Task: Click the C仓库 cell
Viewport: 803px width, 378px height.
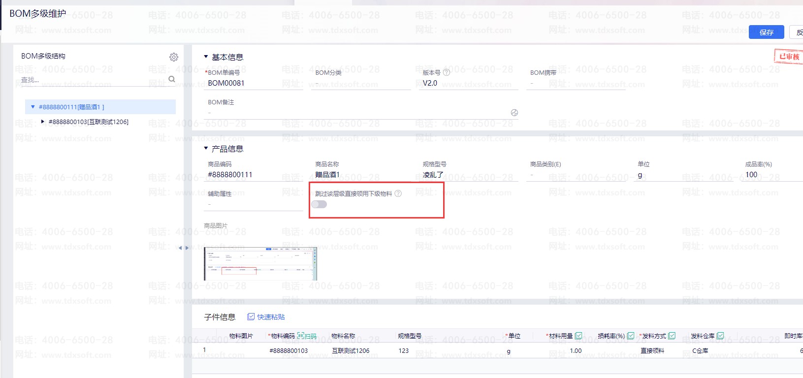Action: [x=700, y=351]
